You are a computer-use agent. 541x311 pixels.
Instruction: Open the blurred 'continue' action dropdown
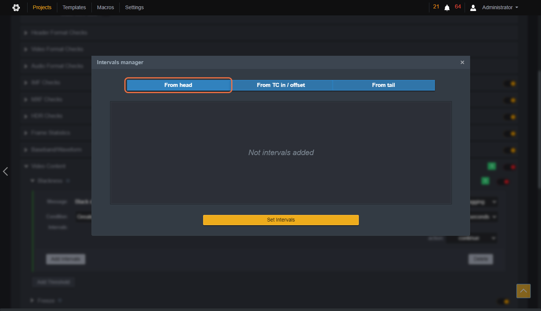click(x=472, y=238)
